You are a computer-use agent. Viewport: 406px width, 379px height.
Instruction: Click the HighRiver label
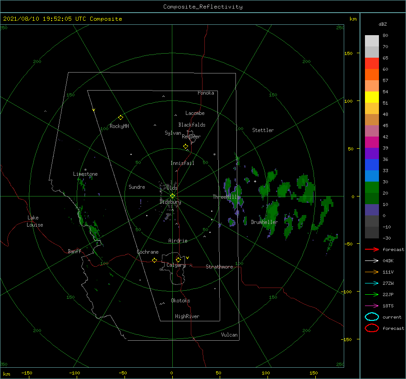(x=187, y=316)
